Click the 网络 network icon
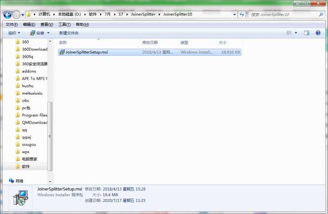Screen dimensions: 328x214 tap(12, 181)
